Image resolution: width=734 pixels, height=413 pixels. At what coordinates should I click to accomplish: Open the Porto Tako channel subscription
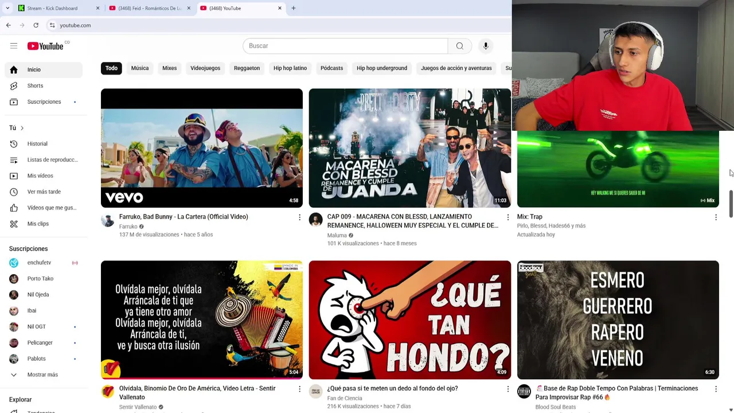[44, 279]
